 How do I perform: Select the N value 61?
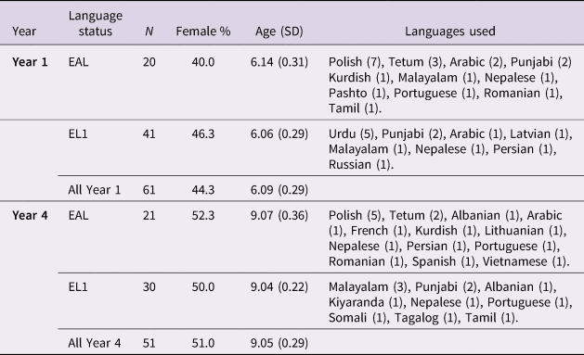[x=149, y=190]
